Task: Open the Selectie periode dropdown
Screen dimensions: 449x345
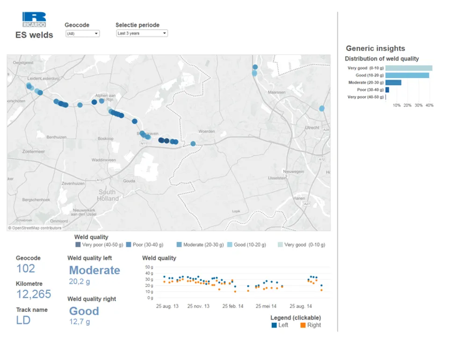Action: (x=142, y=34)
